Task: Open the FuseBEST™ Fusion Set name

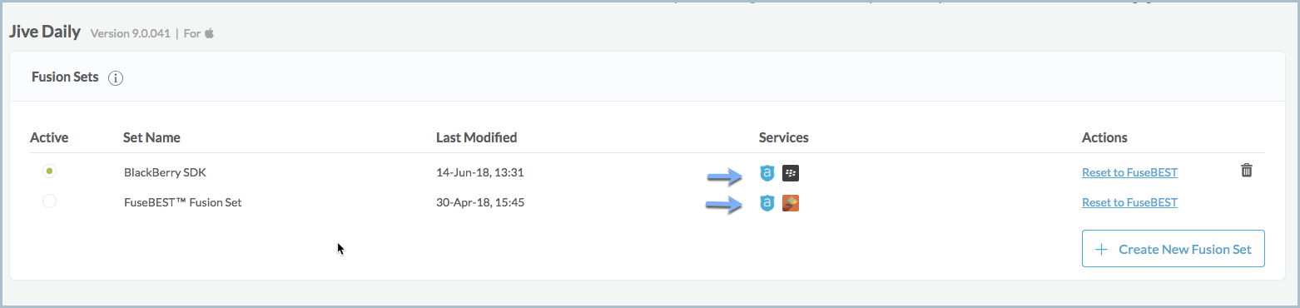Action: 183,202
